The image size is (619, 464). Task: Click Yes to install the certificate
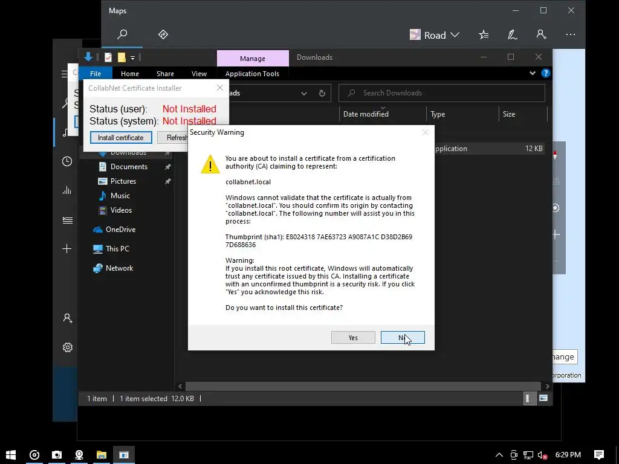tap(353, 337)
